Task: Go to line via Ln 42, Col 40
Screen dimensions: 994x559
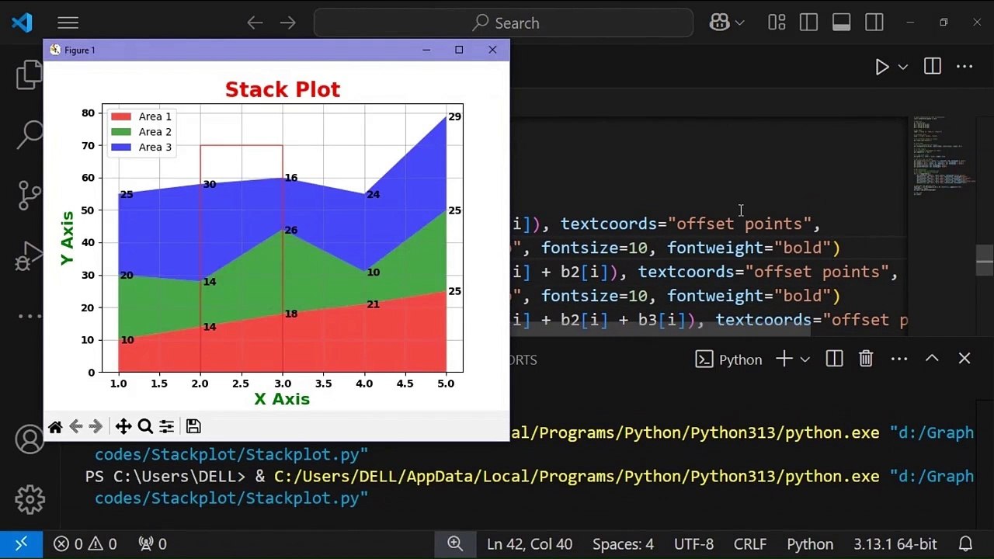Action: 530,544
